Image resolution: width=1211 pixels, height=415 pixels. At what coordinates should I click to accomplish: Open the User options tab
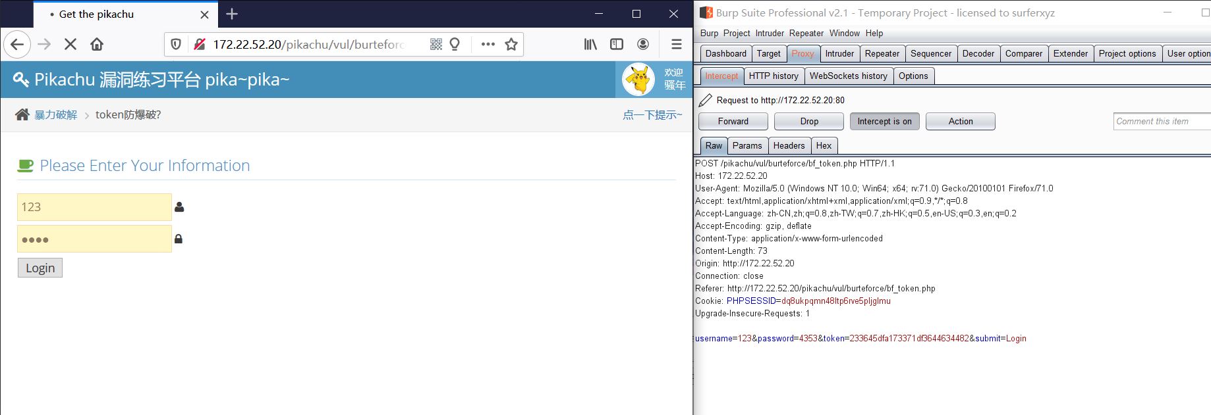tap(1187, 53)
